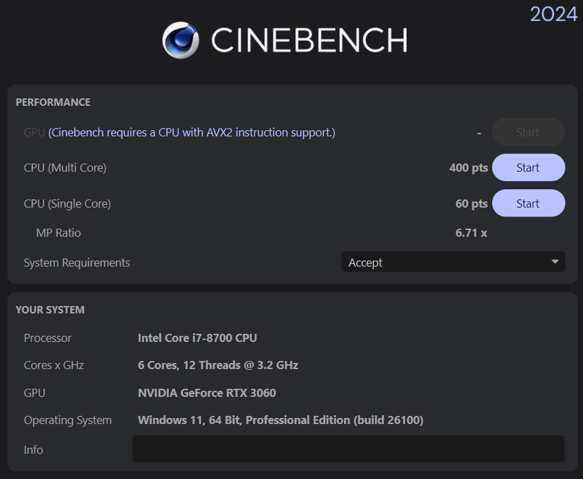Click the AVX2 instruction support warning text
The height and width of the screenshot is (479, 583).
point(192,132)
